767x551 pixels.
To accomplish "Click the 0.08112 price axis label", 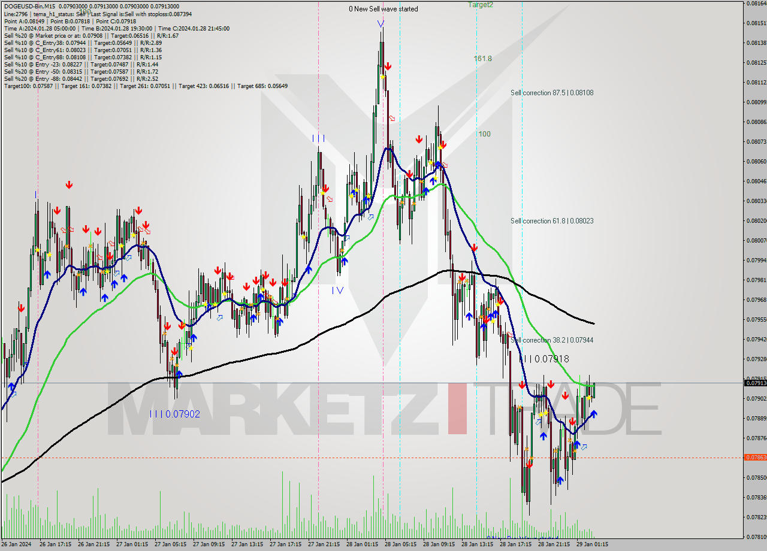I will click(x=757, y=82).
